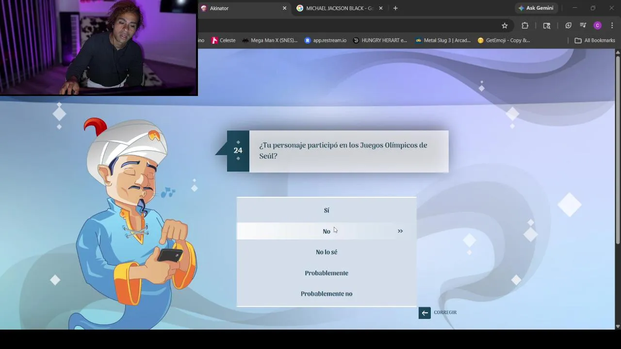The width and height of the screenshot is (621, 349).
Task: Click the double chevron beside No
Action: [x=400, y=231]
